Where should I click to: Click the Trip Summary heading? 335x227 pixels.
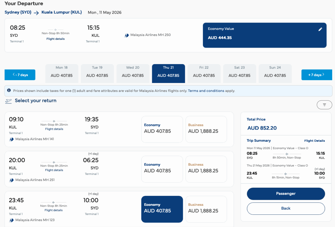click(x=259, y=141)
